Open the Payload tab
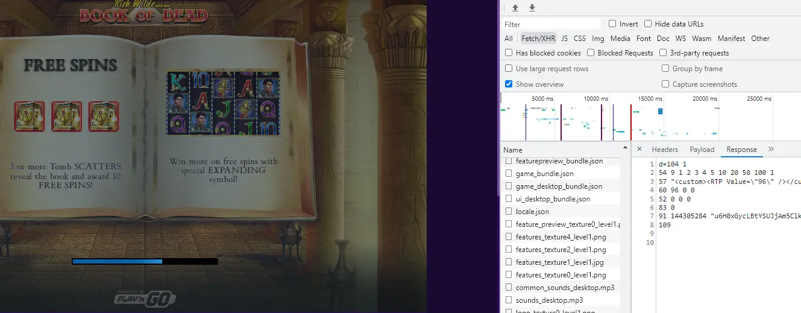 702,150
